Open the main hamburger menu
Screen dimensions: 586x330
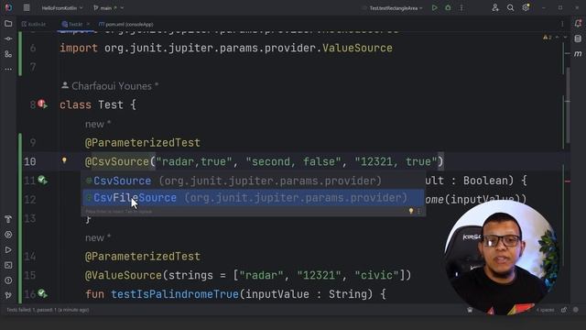coord(27,7)
